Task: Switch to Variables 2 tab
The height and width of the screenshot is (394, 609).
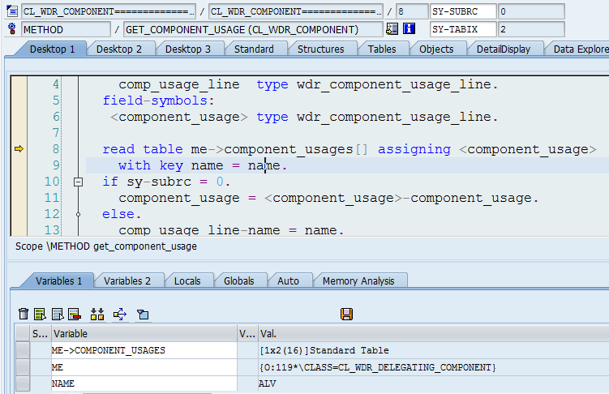Action: pyautogui.click(x=127, y=281)
